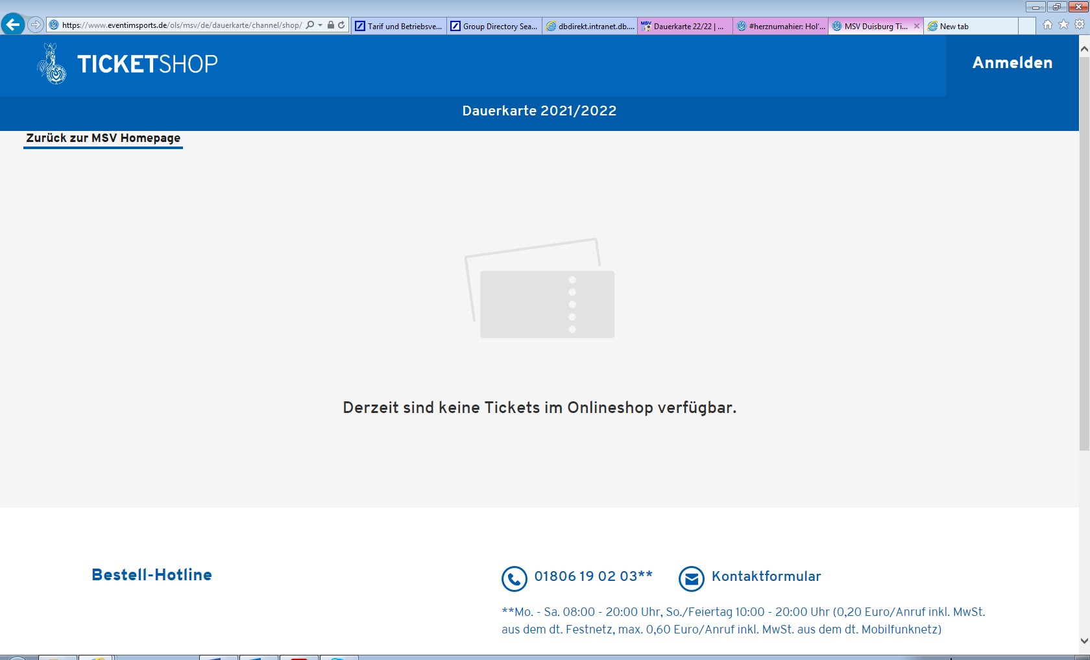Follow the 'Zurück zur MSV Homepage' link
1090x660 pixels.
coord(103,138)
